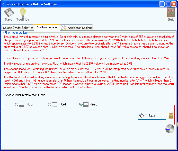Click the Quit exit icon in toolbar

[171, 13]
